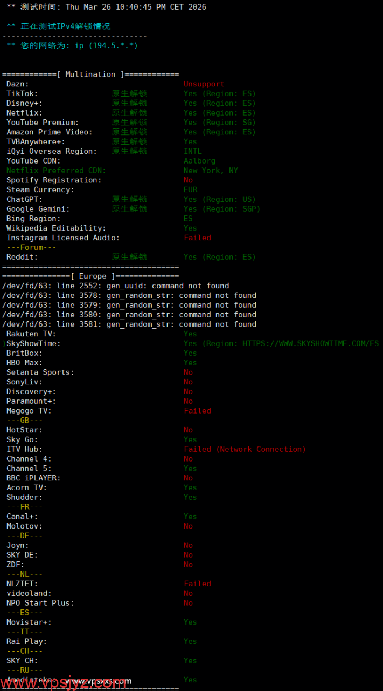Screen dimensions: 383x691
Task: Click the Forum divider label
Action: pos(31,248)
